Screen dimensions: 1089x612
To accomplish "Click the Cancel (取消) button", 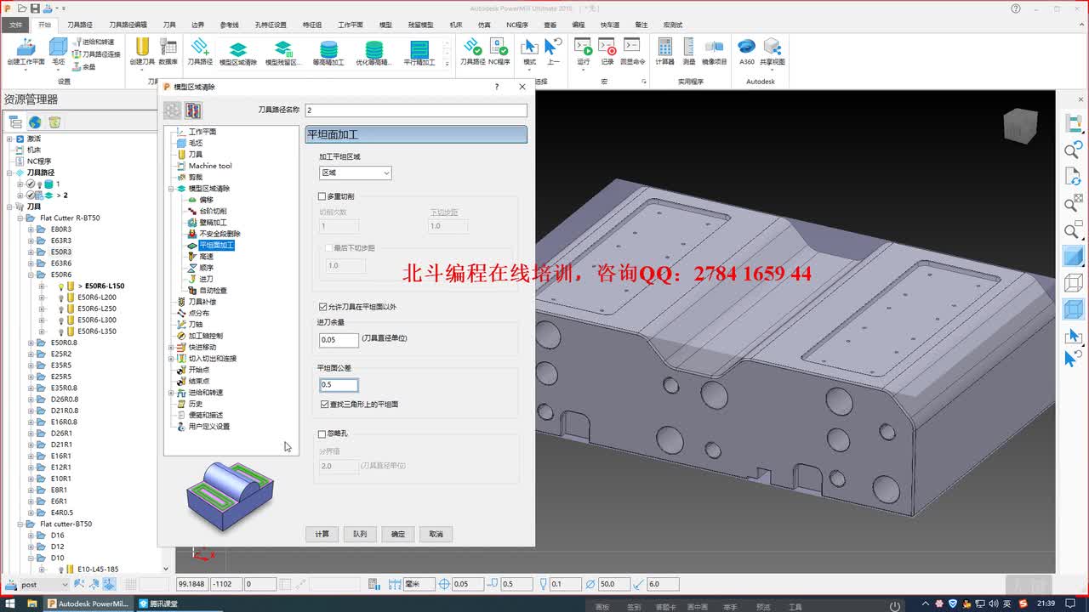I will (436, 534).
